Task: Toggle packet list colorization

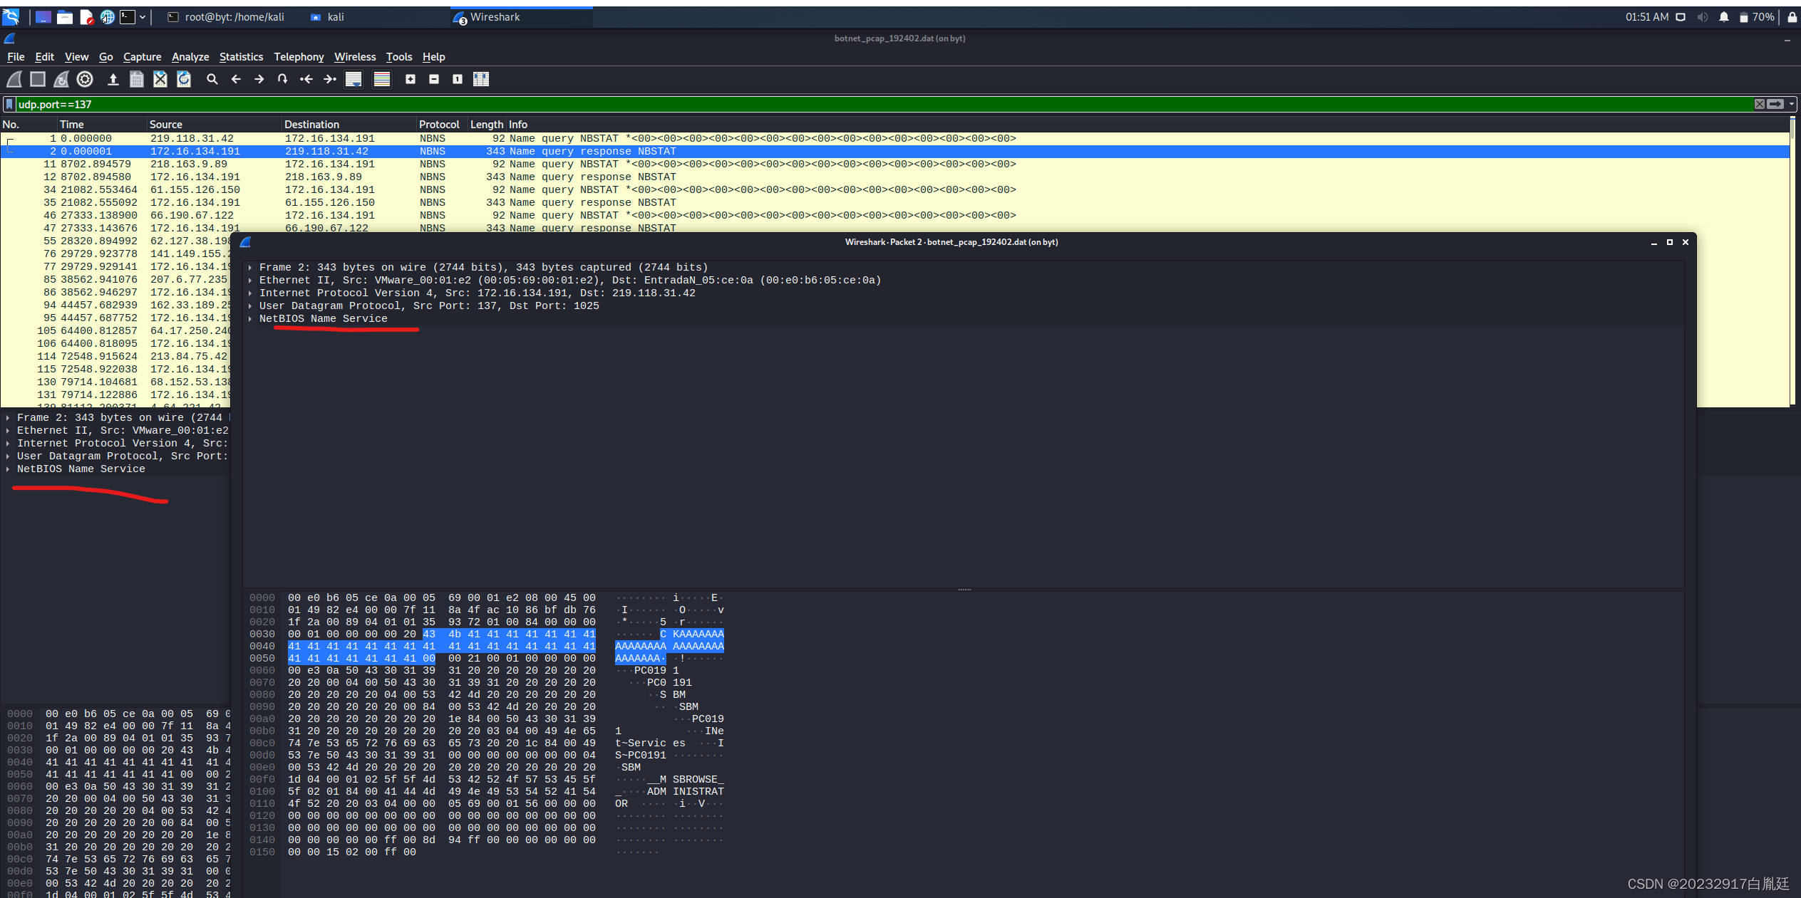Action: pyautogui.click(x=382, y=79)
